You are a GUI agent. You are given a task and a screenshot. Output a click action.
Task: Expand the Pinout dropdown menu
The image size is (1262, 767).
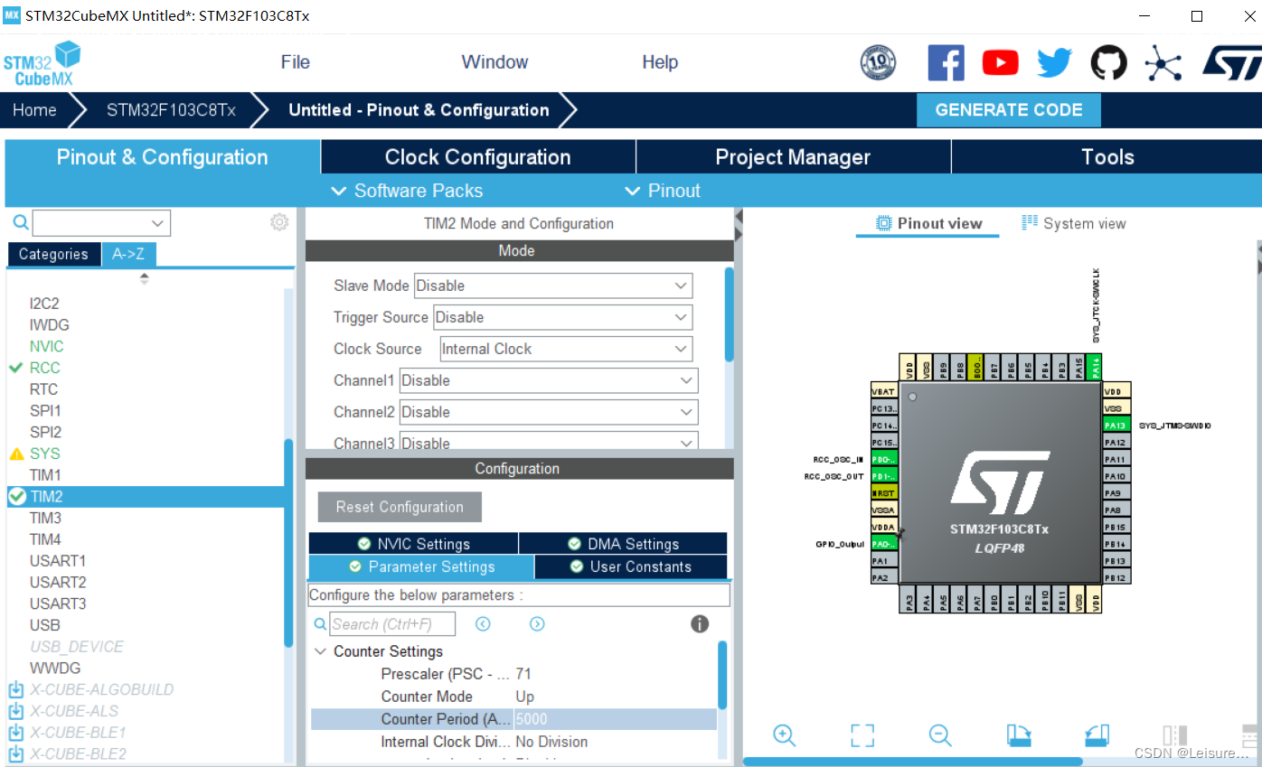[663, 191]
